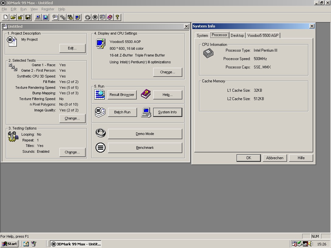The width and height of the screenshot is (331, 248).
Task: Click the Open project folder icon
Action: click(13, 17)
